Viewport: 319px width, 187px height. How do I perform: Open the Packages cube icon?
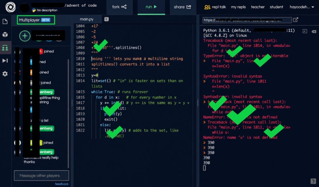[x=5, y=34]
